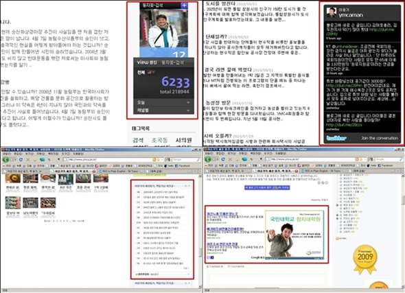Click Join the conversation in the Twitter widget
405x293 pixels.
[x=380, y=138]
